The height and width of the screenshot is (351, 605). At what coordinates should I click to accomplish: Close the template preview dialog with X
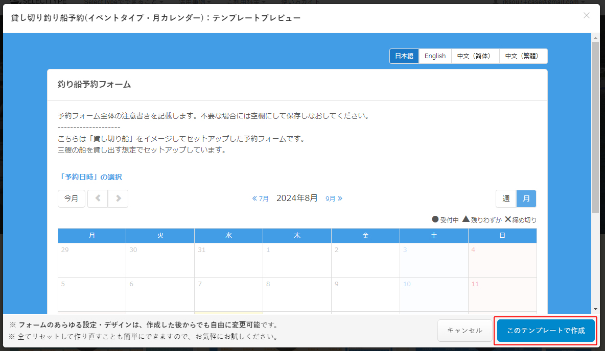coord(586,15)
